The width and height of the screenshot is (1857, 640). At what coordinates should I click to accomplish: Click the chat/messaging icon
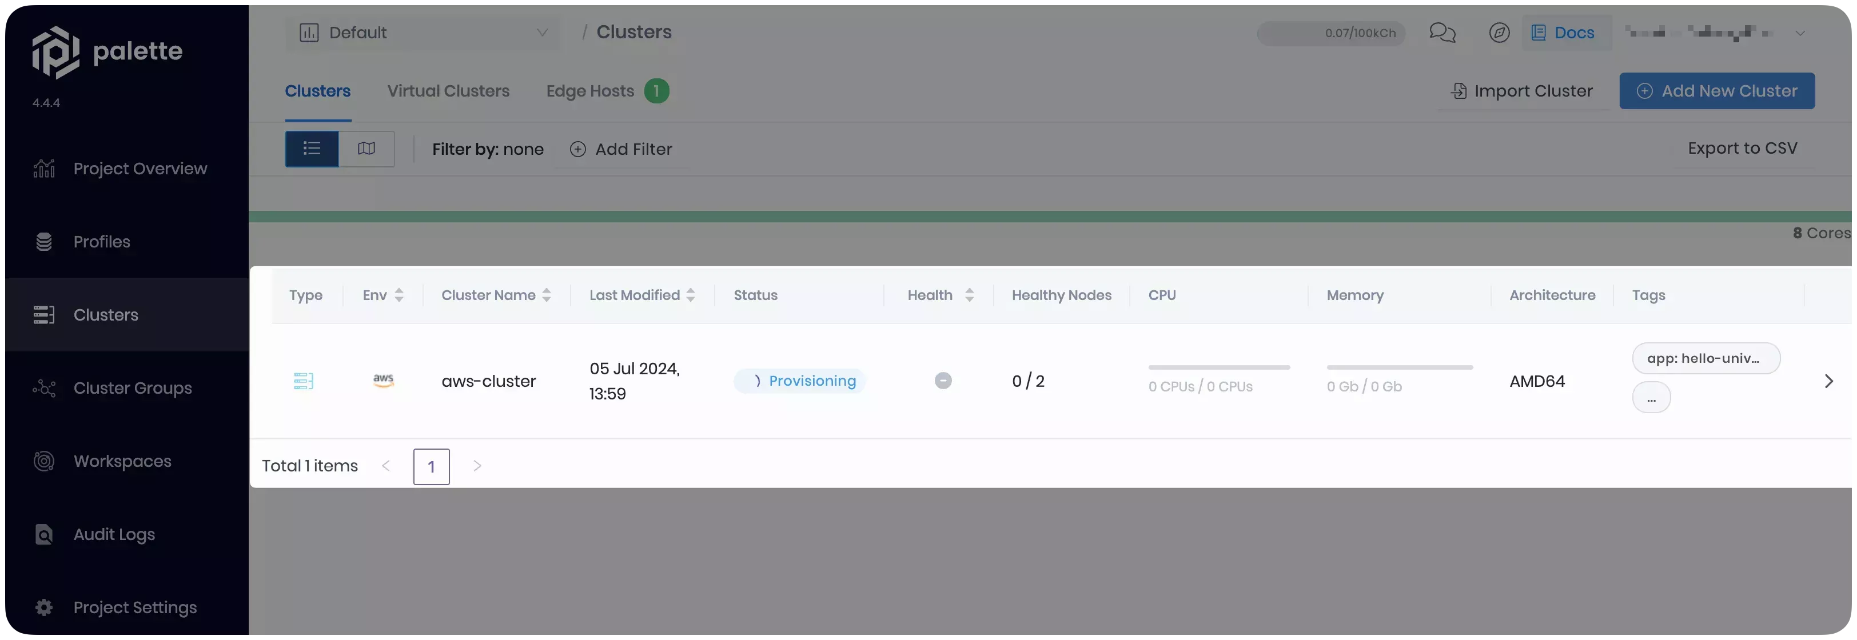coord(1442,32)
